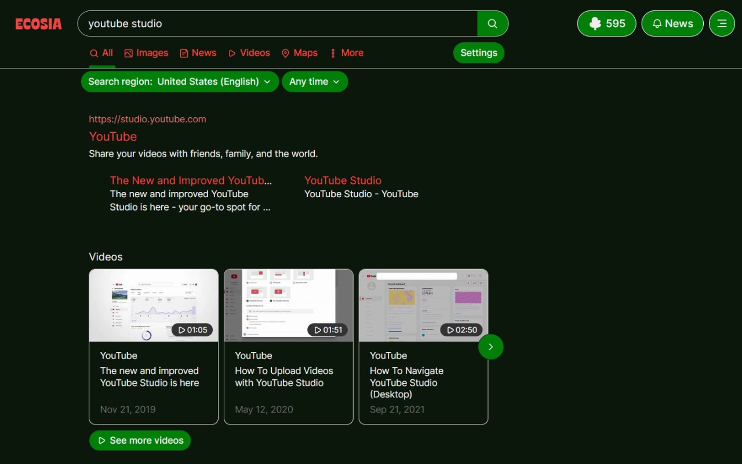Open the studio.youtube.com URL link
The height and width of the screenshot is (464, 742).
tap(147, 119)
